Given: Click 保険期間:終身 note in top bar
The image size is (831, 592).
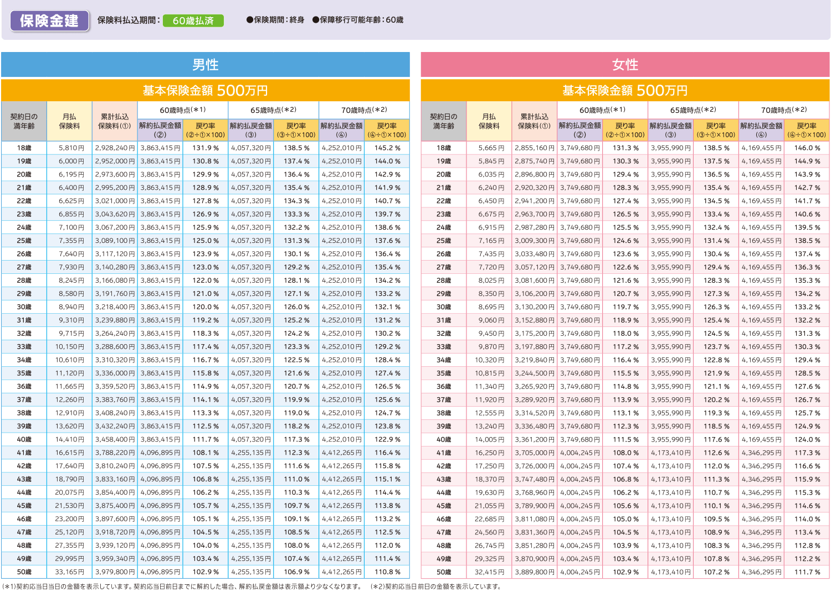Looking at the screenshot, I should pyautogui.click(x=275, y=20).
